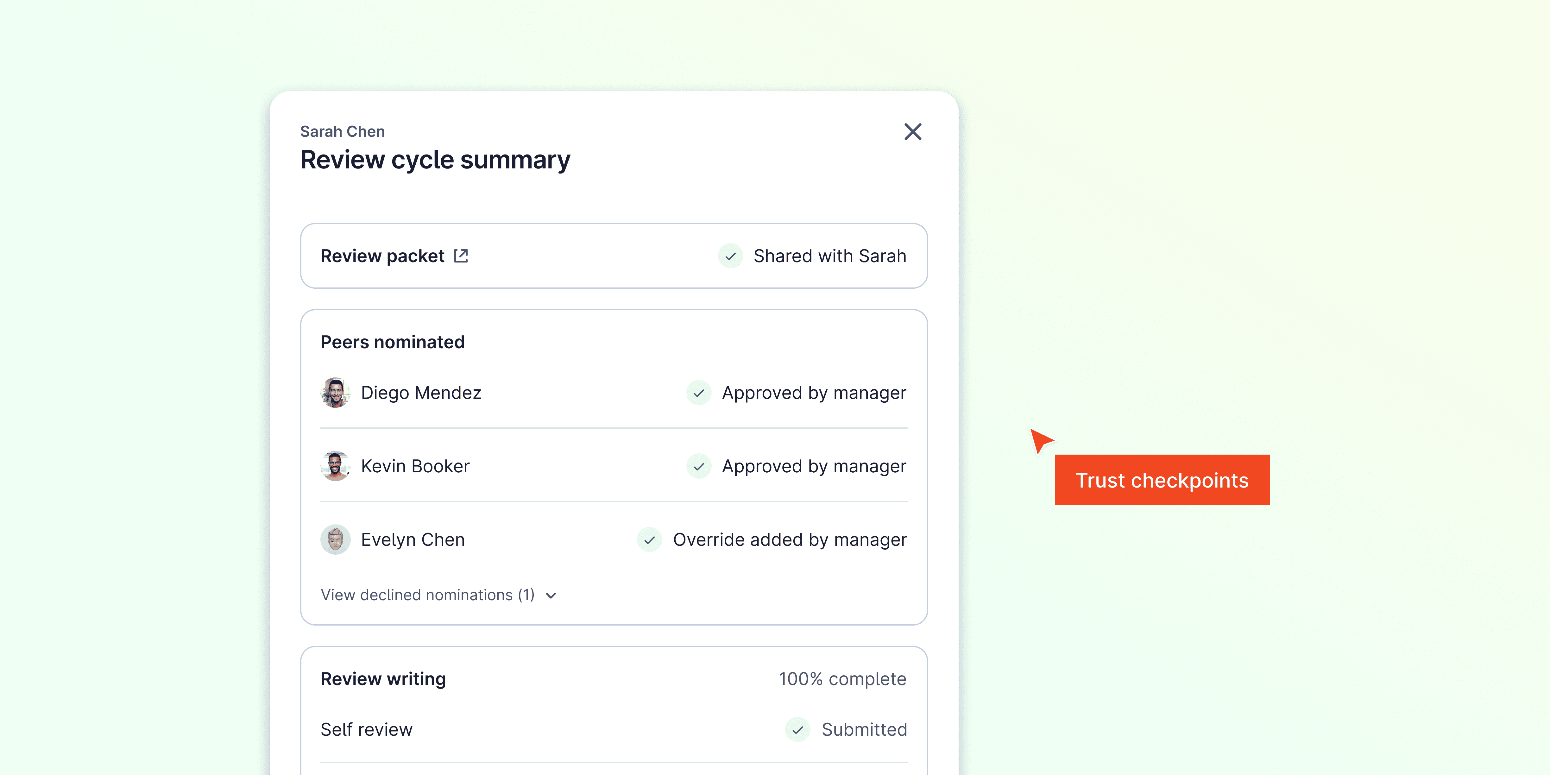Click the orange cursor arrow pointer

point(1040,440)
